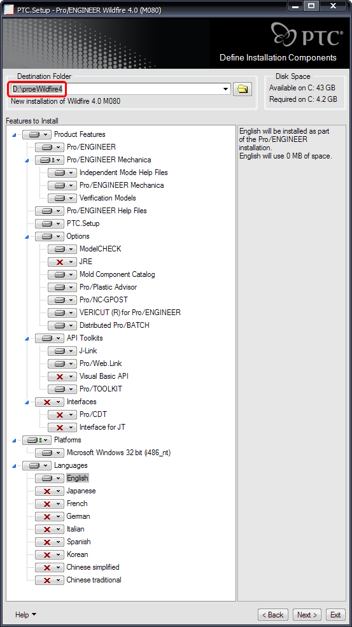Select the Pro/ENGINEER feature label

(x=91, y=147)
